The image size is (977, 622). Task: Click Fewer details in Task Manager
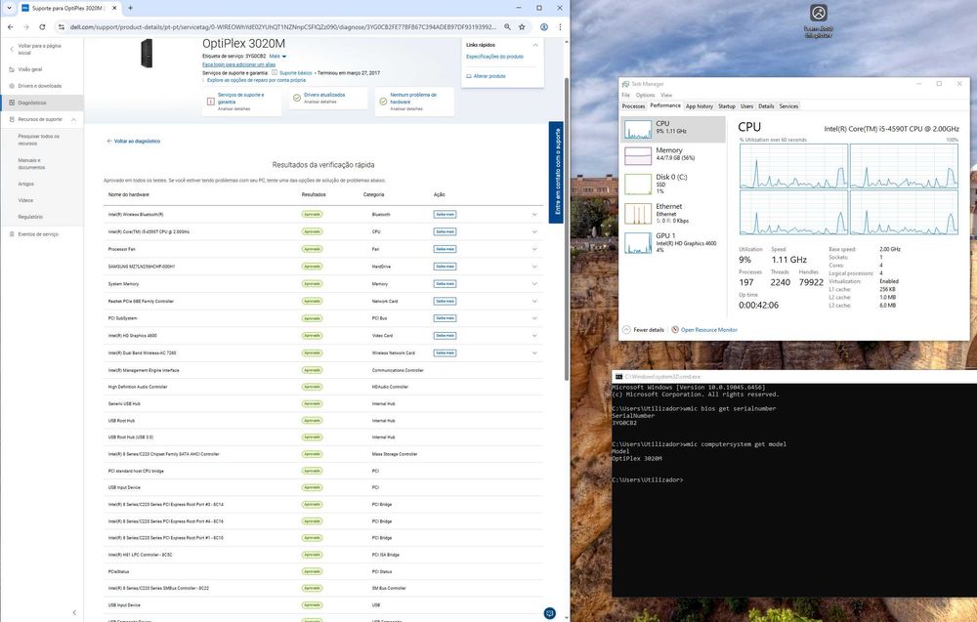[x=644, y=330]
